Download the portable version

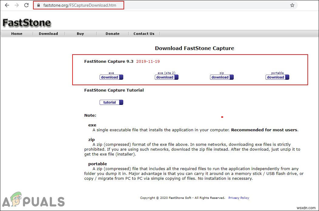coord(277,77)
